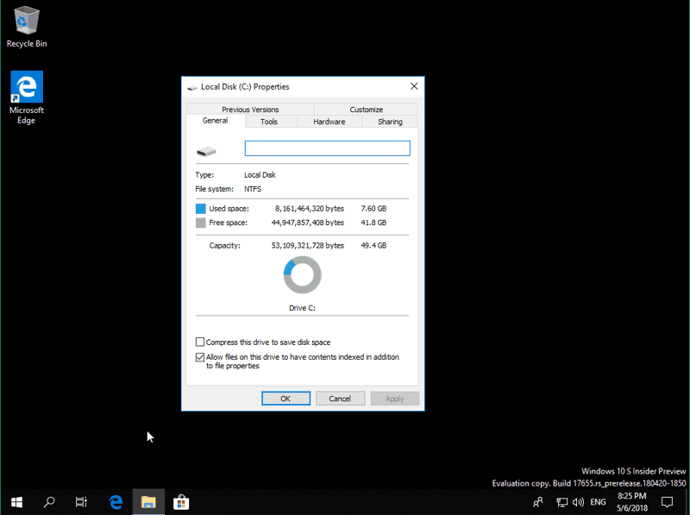The height and width of the screenshot is (515, 690).
Task: Click the Type: label
Action: coord(204,175)
